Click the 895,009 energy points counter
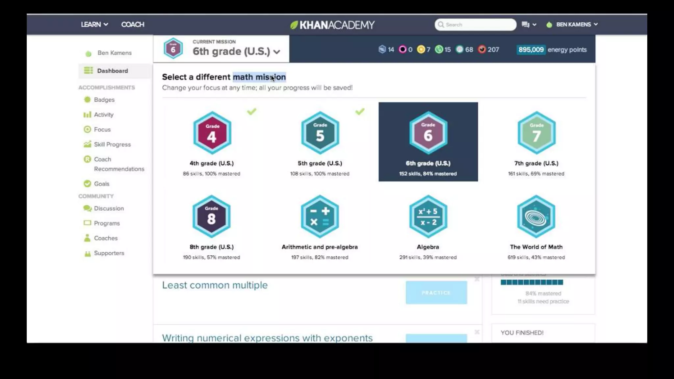This screenshot has height=379, width=674. (x=531, y=50)
